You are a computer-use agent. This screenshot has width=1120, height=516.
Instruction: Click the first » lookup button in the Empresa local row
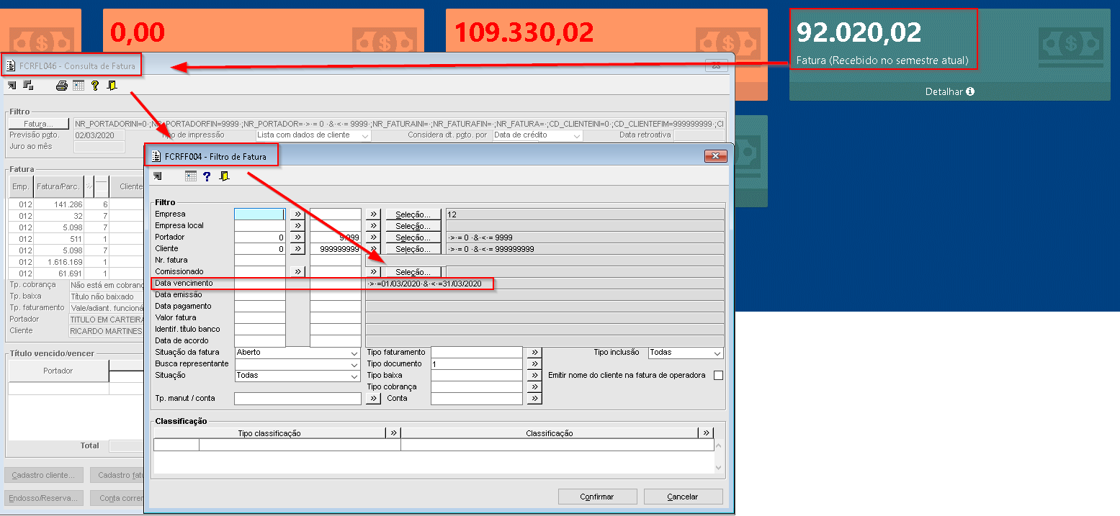297,226
